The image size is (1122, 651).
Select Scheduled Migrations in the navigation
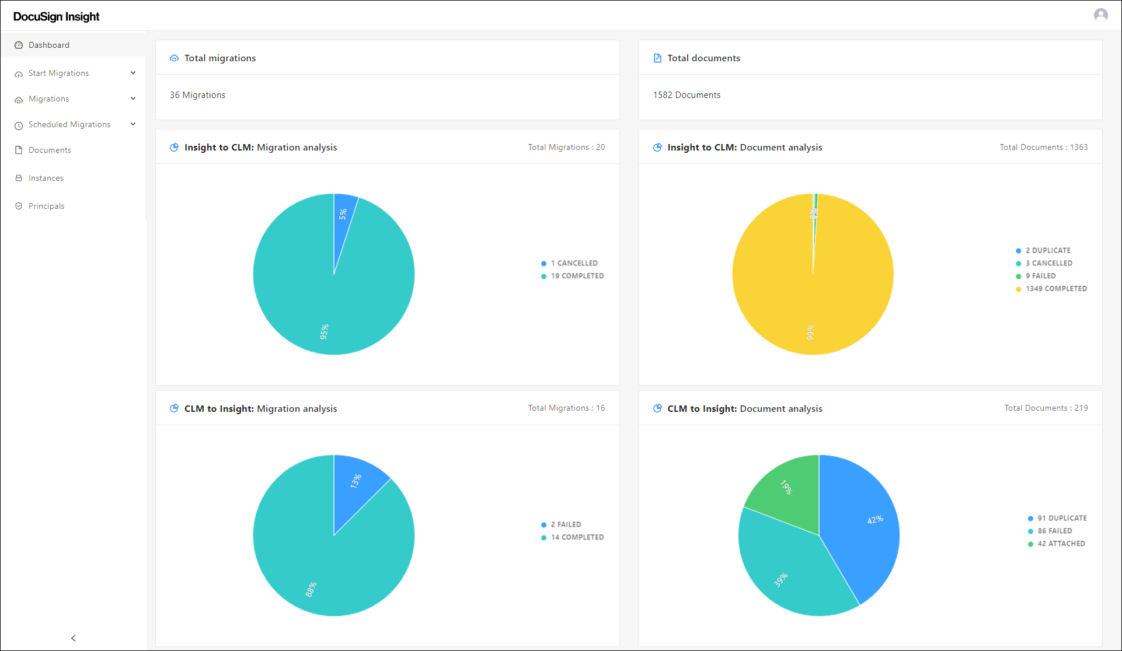[69, 124]
